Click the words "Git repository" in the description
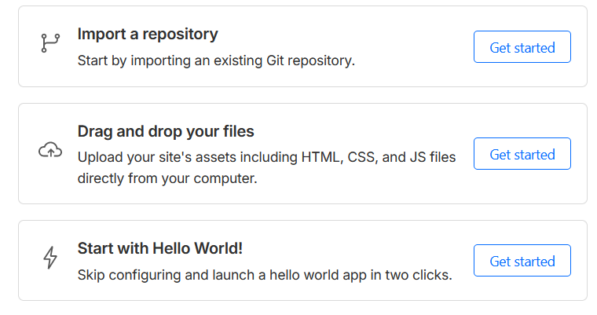 tap(313, 60)
